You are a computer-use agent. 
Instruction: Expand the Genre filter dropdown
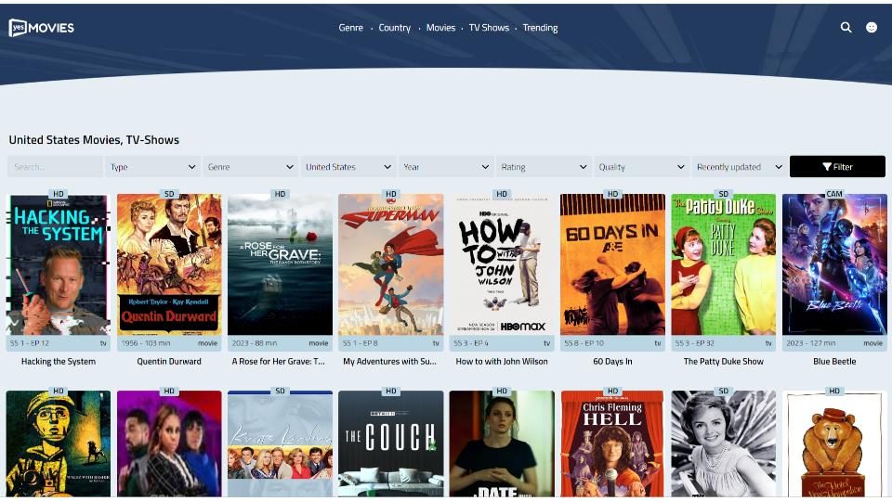[x=251, y=167]
